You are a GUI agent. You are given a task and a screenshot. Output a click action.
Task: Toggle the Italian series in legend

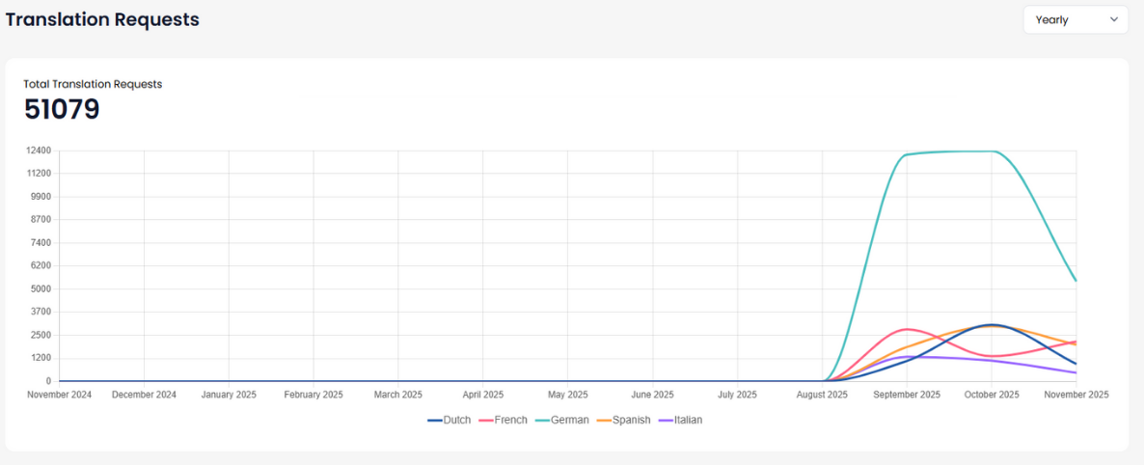coord(681,420)
